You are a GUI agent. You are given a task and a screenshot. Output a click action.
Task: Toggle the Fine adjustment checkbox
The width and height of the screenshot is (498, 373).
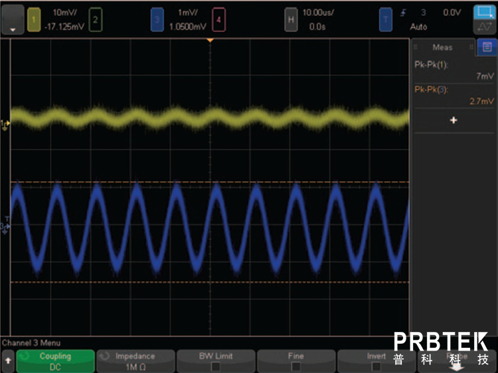point(295,366)
